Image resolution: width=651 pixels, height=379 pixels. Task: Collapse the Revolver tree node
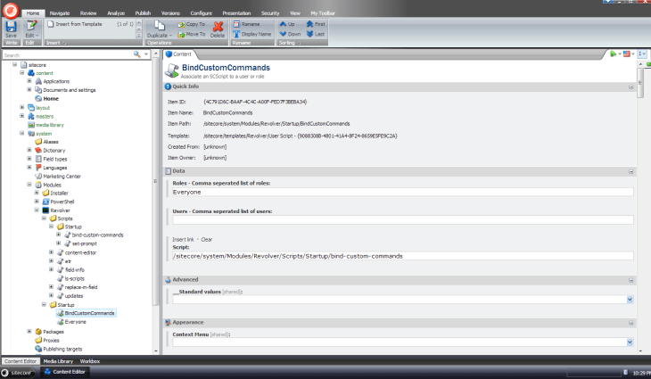37,210
